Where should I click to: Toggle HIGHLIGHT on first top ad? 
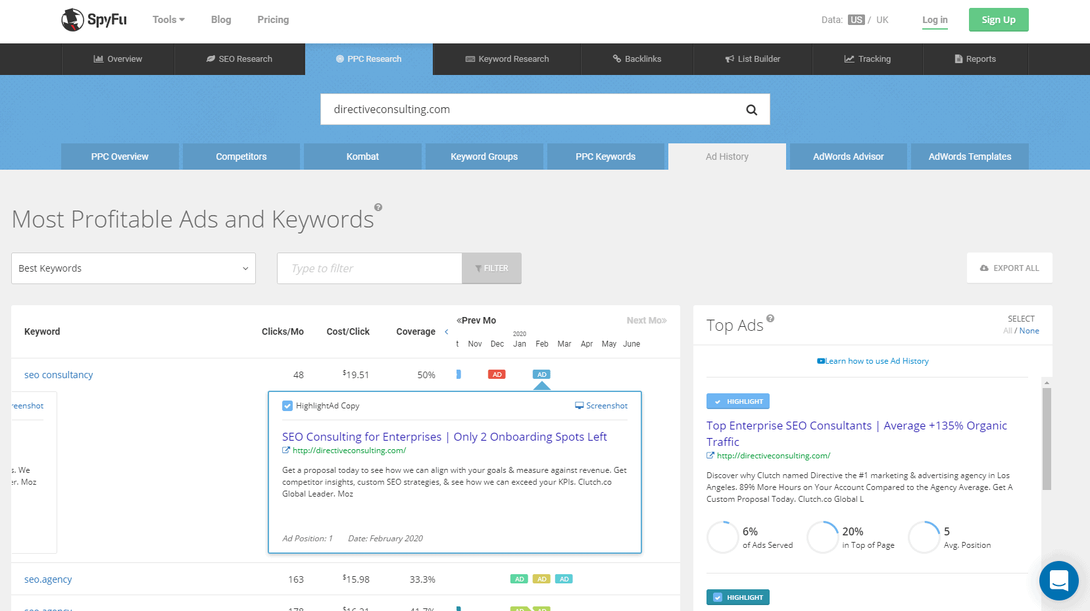pos(738,401)
